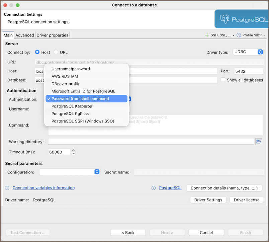Switch to the Advanced tab
The image size is (269, 242).
pos(25,35)
